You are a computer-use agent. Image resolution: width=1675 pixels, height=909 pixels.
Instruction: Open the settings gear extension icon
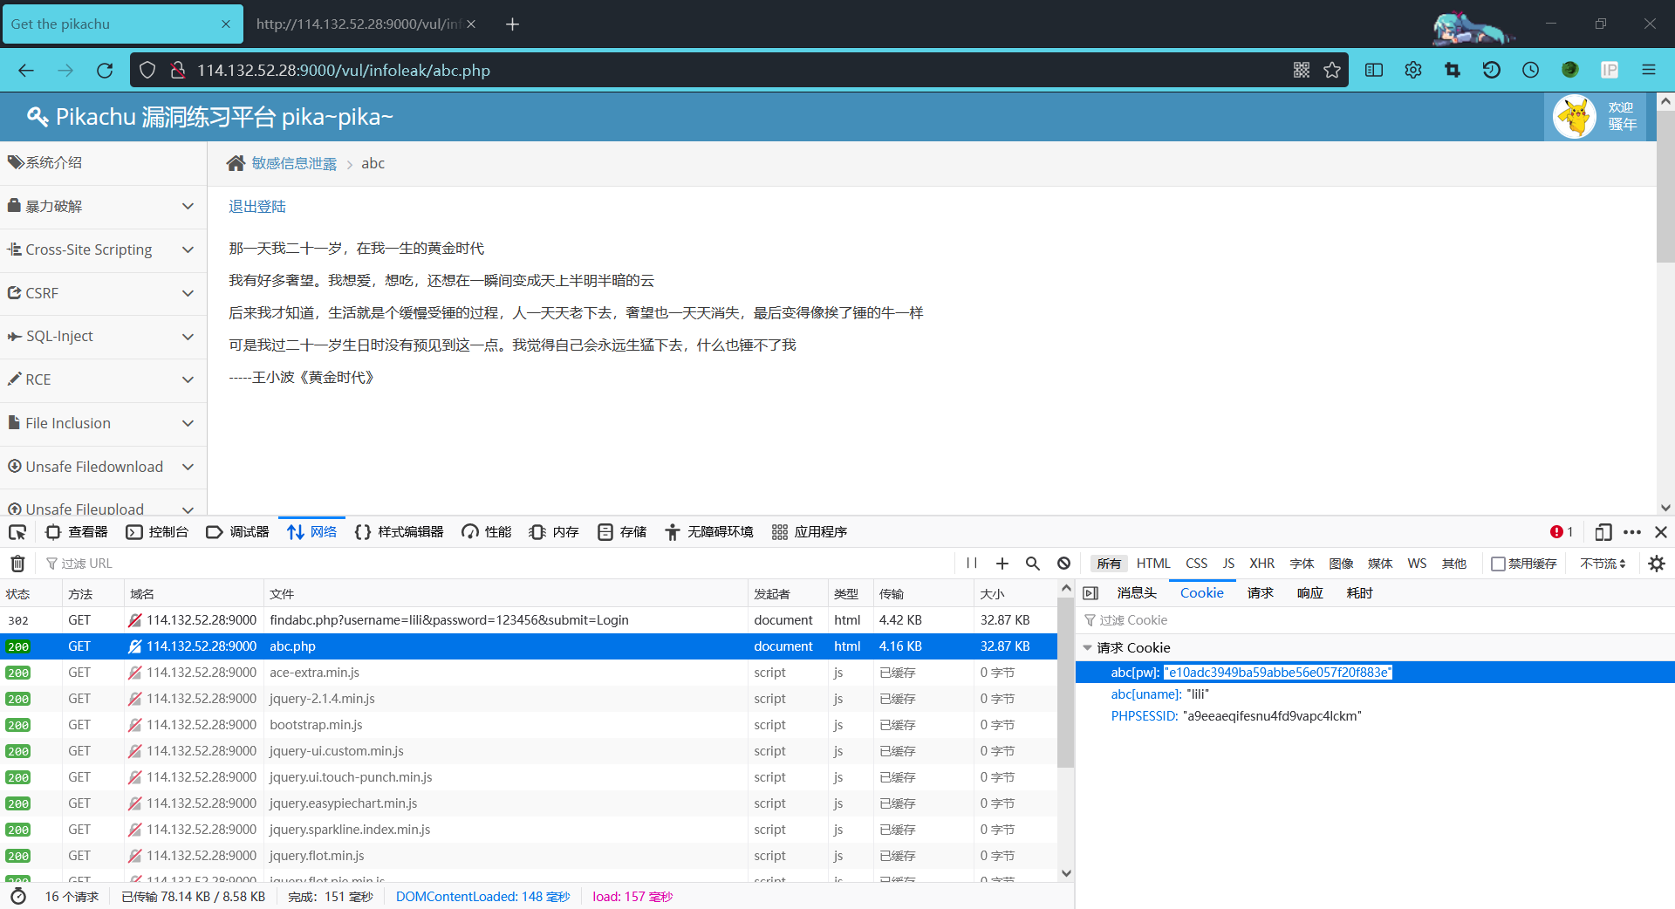pos(1413,71)
